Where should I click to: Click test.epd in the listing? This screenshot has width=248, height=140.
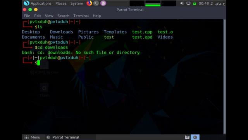[x=142, y=37]
